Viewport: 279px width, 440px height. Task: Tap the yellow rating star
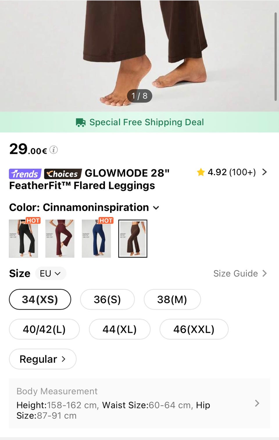click(201, 172)
